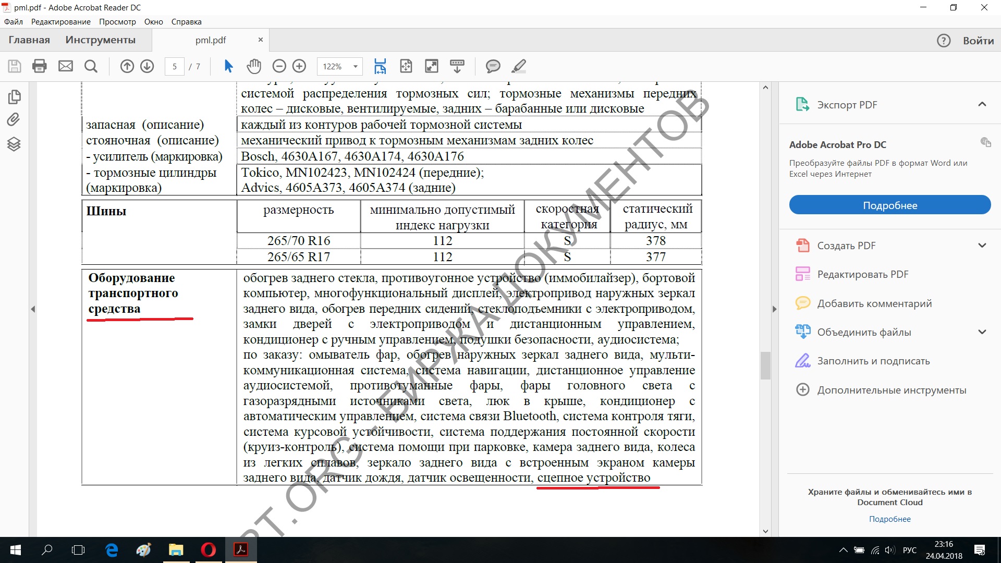The width and height of the screenshot is (1001, 563).
Task: Open the attachments paperclip panel
Action: click(x=14, y=120)
